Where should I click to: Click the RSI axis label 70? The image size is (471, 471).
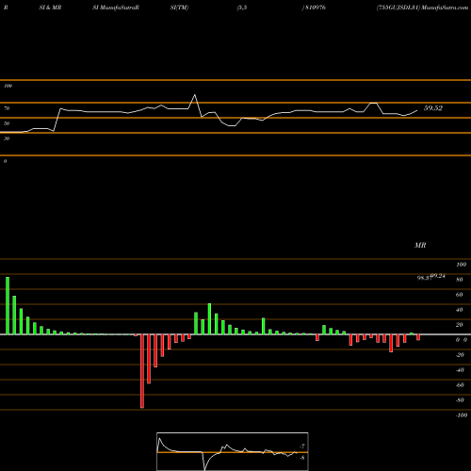tap(7, 108)
